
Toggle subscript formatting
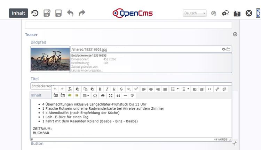pos(129,89)
